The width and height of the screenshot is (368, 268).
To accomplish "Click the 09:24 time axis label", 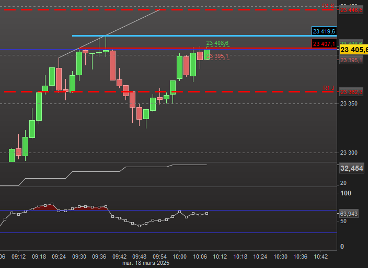I will (x=59, y=257).
